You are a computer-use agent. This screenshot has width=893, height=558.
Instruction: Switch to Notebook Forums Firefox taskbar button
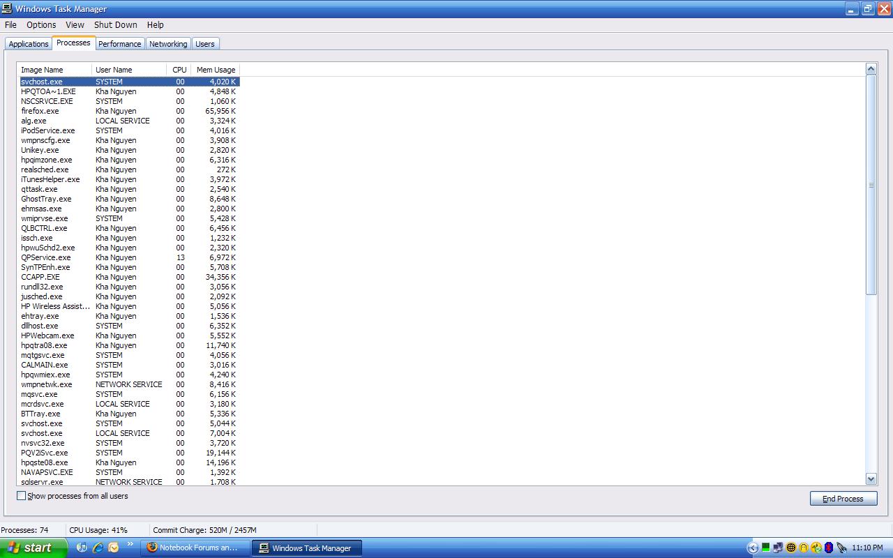[x=195, y=548]
